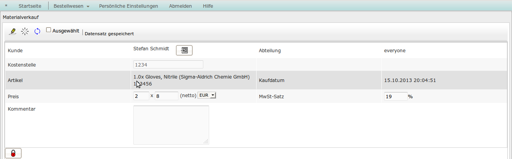Click inside the Kommentar text area
Screen dimensions: 512x159
[x=171, y=125]
